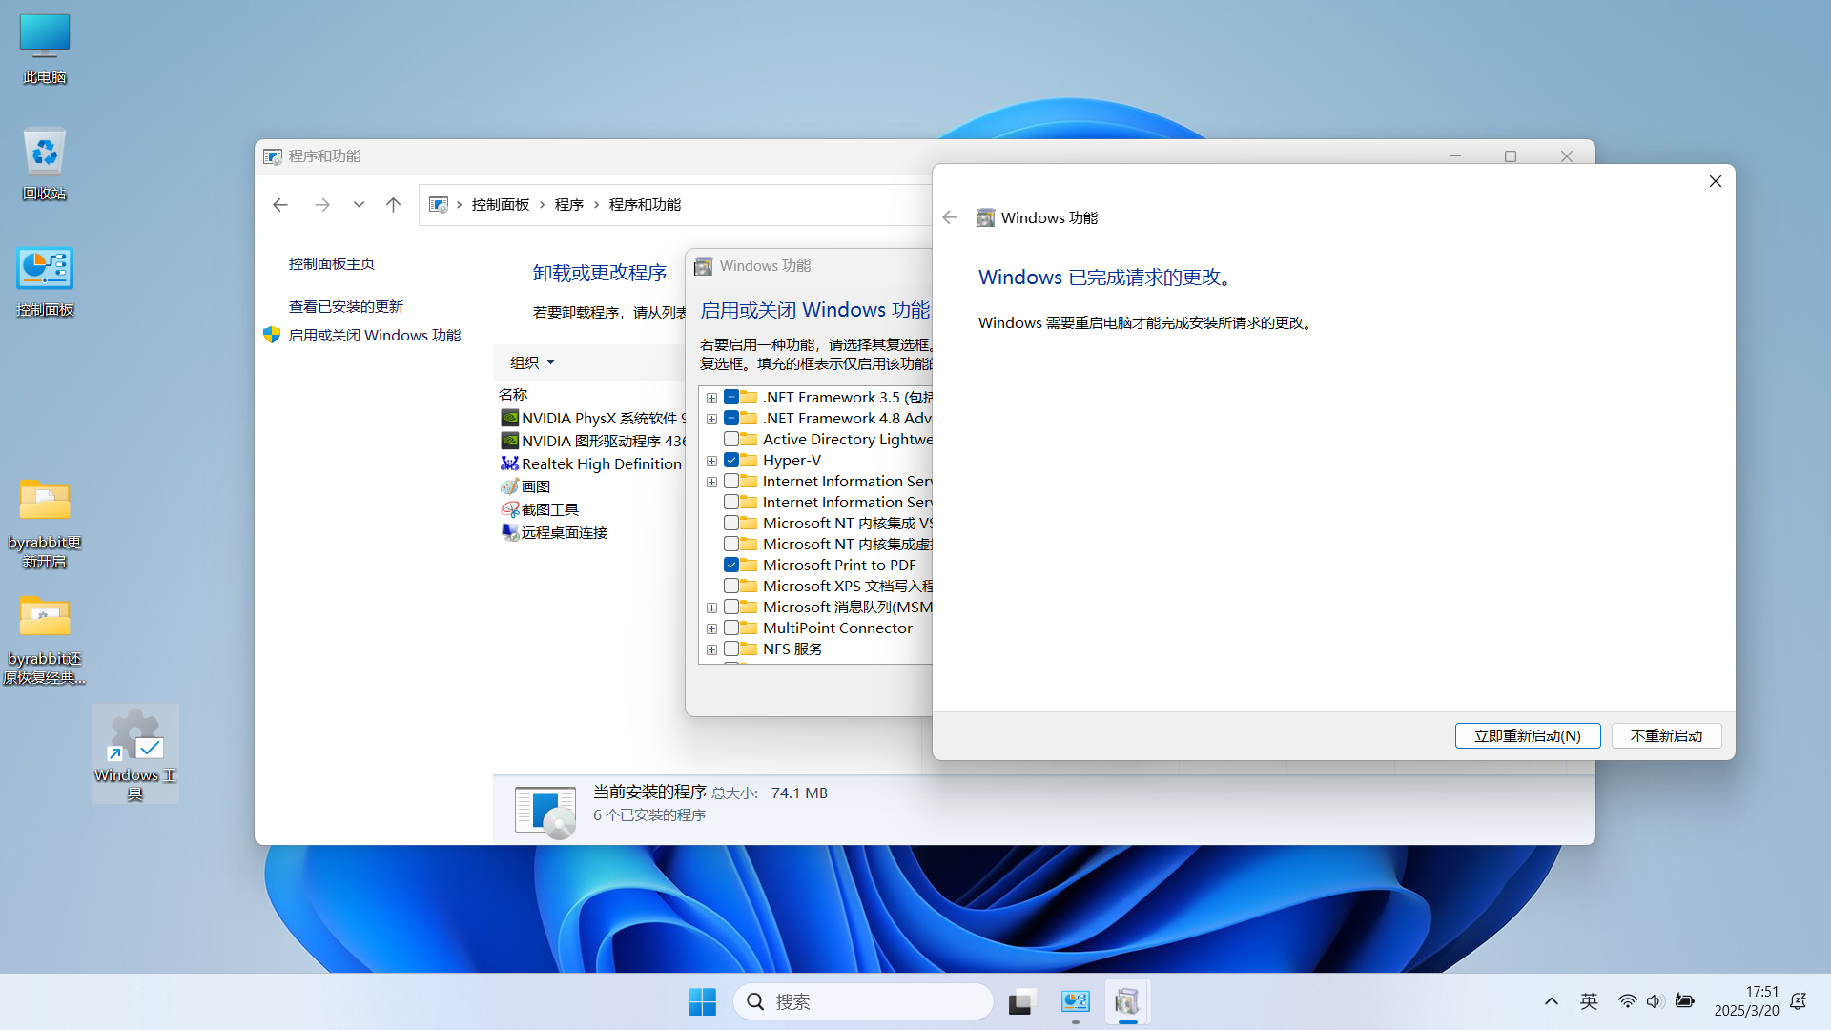Expand the .NET Framework 4.8 tree node
This screenshot has width=1831, height=1030.
pyautogui.click(x=711, y=420)
